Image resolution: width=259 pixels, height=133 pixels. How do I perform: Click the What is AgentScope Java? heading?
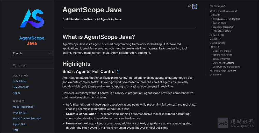pyautogui.click(x=99, y=37)
